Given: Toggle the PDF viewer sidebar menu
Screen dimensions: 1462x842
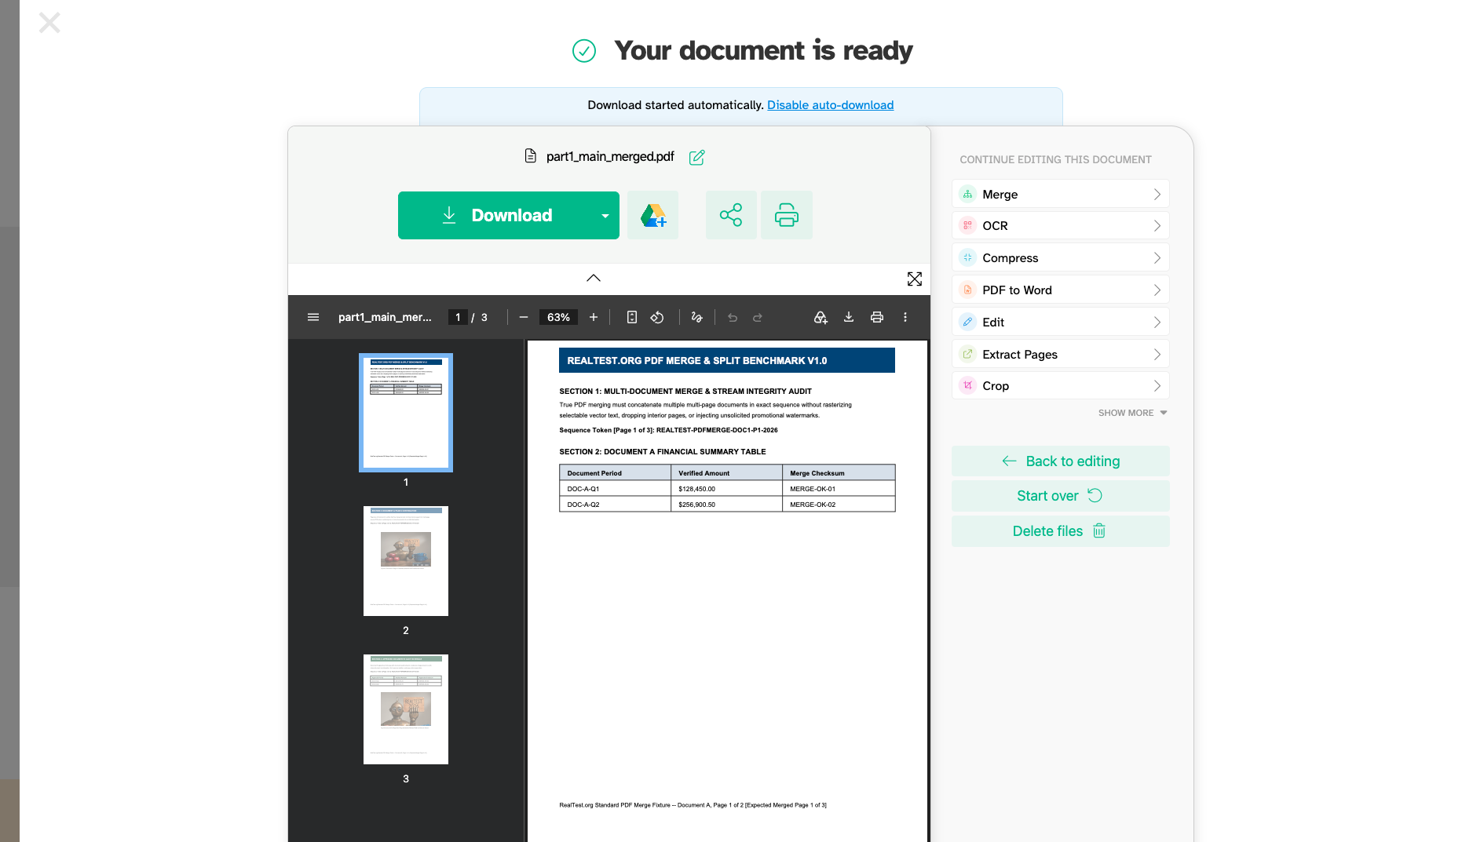Looking at the screenshot, I should coord(313,317).
